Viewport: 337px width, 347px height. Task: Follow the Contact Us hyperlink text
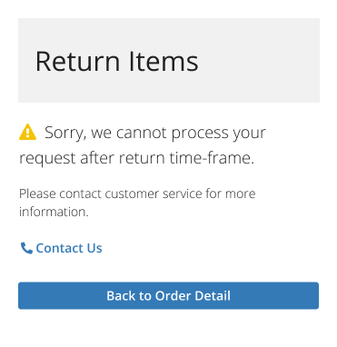pos(69,248)
